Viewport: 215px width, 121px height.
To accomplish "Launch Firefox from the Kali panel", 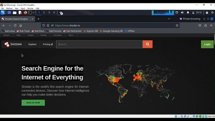I will pyautogui.click(x=25, y=13).
